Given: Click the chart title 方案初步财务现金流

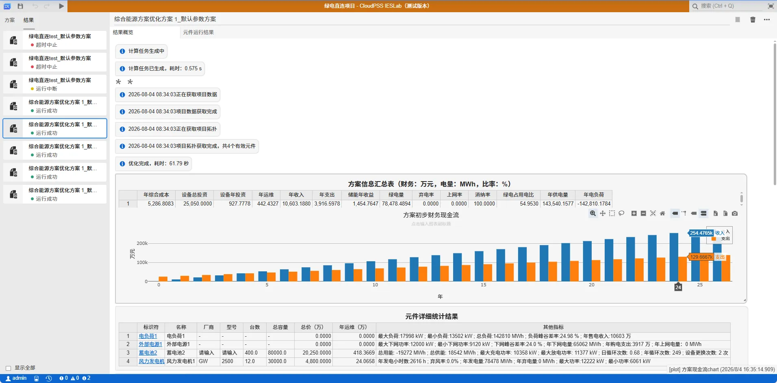Looking at the screenshot, I should [x=431, y=215].
